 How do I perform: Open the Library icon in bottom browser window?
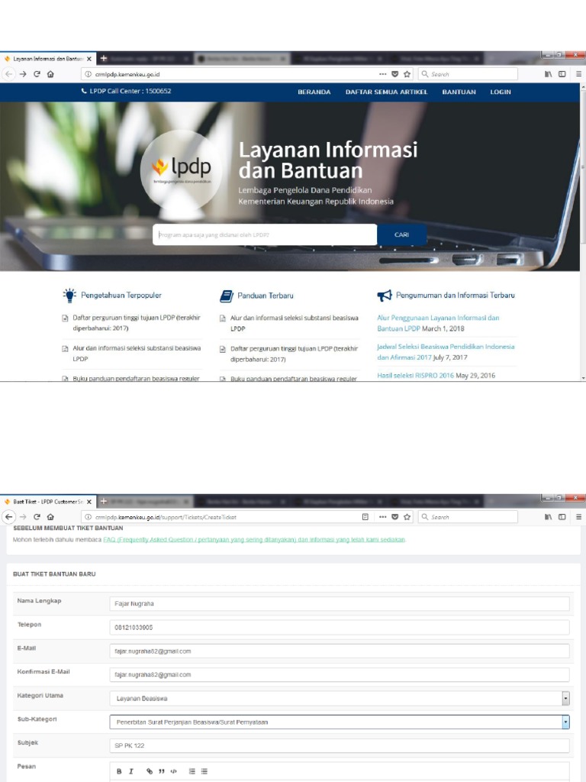coord(548,517)
